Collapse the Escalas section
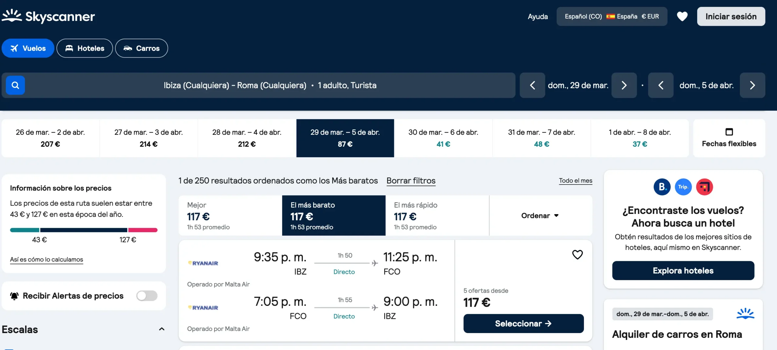The image size is (777, 350). click(x=162, y=329)
